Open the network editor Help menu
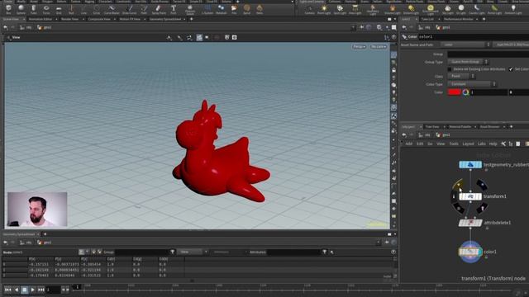 (x=493, y=144)
